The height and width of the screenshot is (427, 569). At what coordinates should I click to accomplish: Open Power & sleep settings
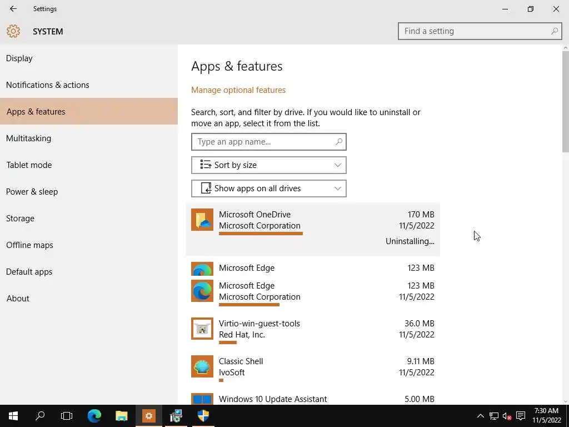point(89,192)
